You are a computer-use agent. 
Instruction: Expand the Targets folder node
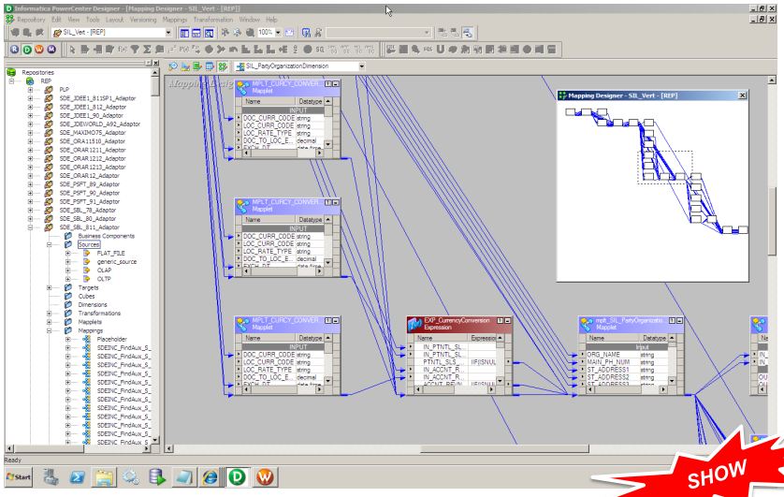point(49,287)
